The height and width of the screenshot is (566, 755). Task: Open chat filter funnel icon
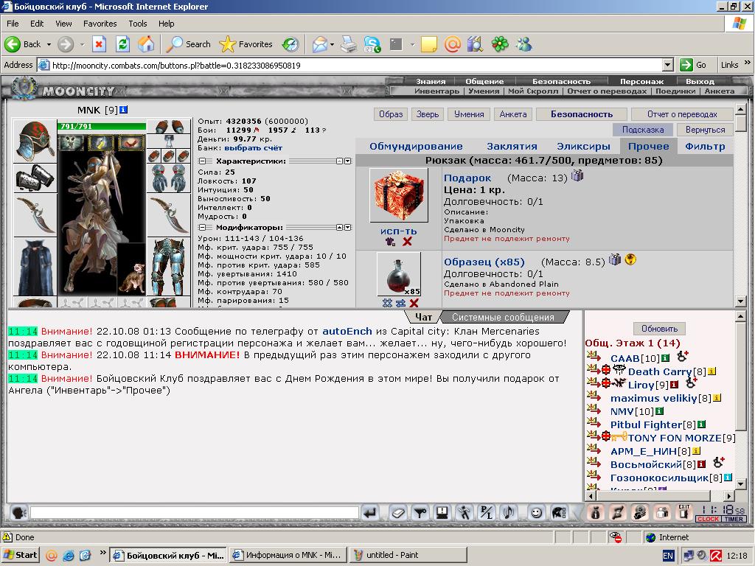(x=420, y=513)
